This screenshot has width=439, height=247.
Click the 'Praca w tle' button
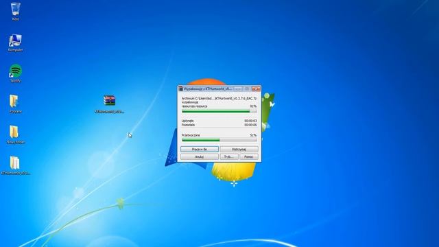[x=200, y=150]
